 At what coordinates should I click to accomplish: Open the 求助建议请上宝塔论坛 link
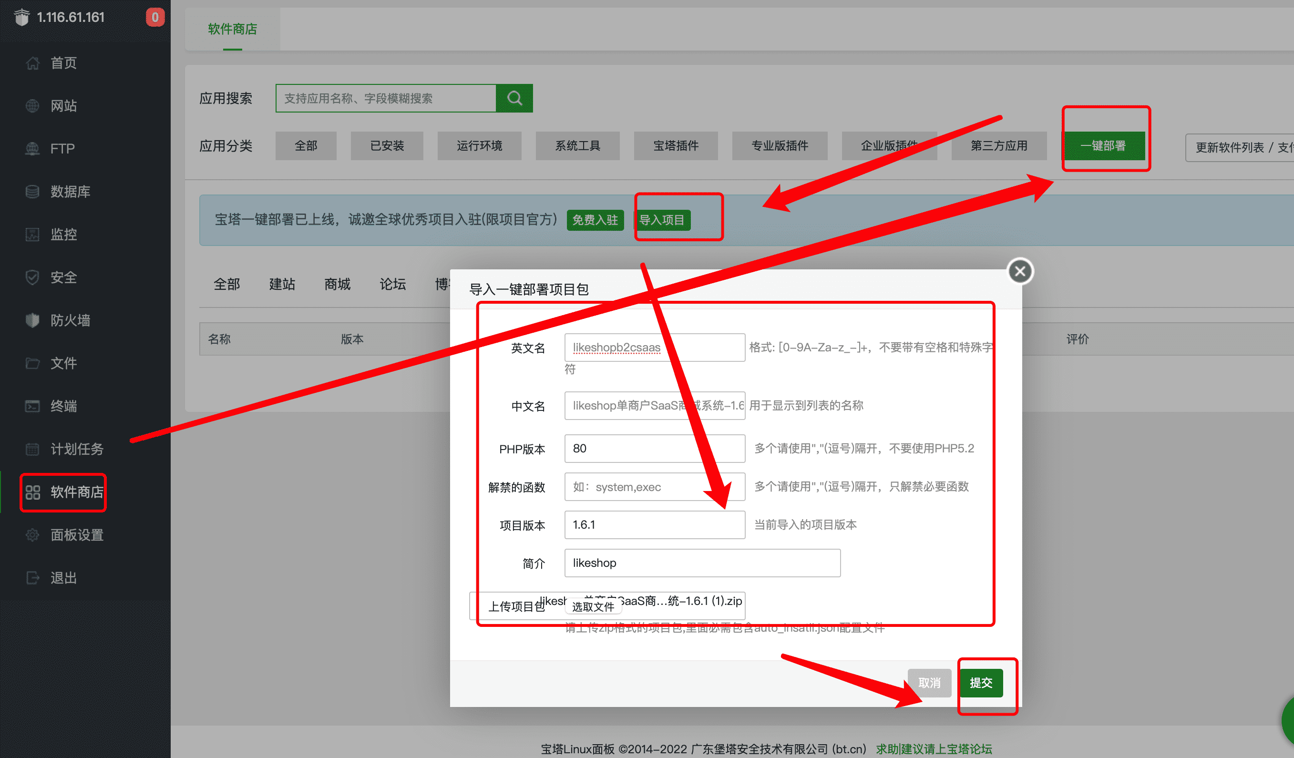[x=934, y=749]
